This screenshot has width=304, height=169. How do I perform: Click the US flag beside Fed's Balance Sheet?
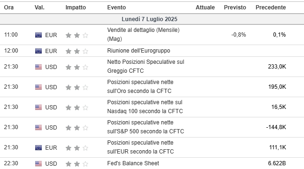38,163
